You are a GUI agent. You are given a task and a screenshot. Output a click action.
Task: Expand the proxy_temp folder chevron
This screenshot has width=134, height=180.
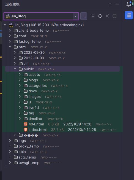[x=10, y=146]
